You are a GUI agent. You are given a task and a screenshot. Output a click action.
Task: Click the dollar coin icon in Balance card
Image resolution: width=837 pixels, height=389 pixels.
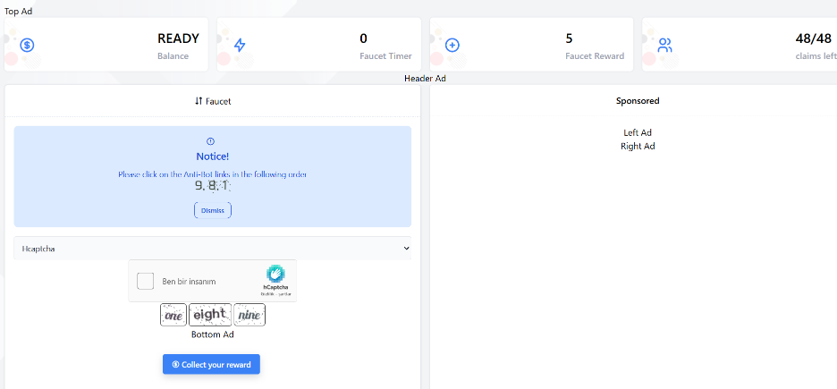coord(28,45)
